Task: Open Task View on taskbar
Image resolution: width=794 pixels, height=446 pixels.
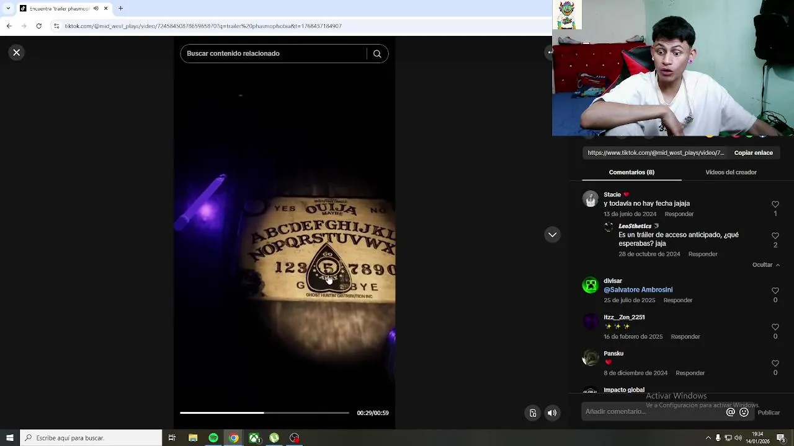Action: pos(172,438)
